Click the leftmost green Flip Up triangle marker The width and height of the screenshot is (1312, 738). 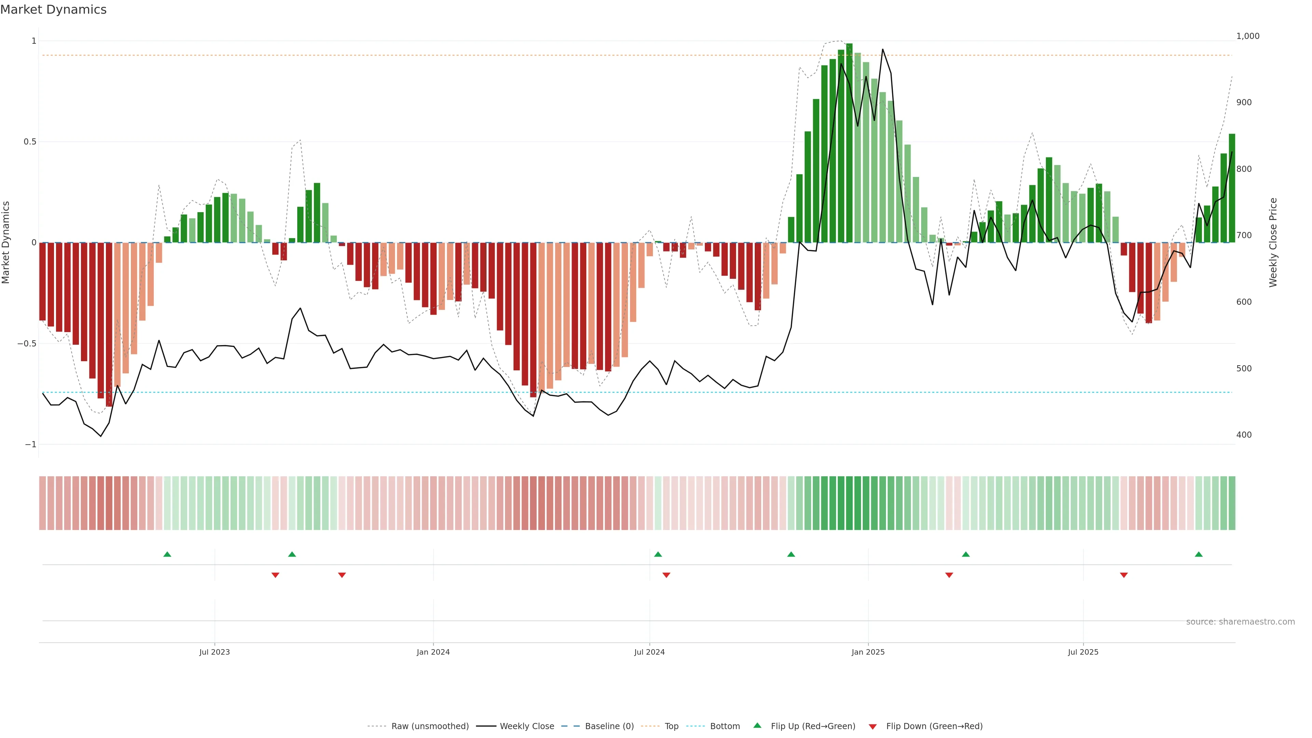point(167,554)
